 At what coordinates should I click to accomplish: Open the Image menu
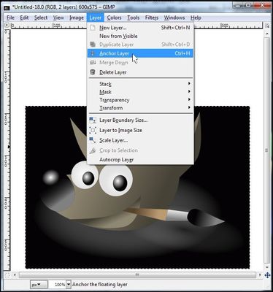point(77,18)
